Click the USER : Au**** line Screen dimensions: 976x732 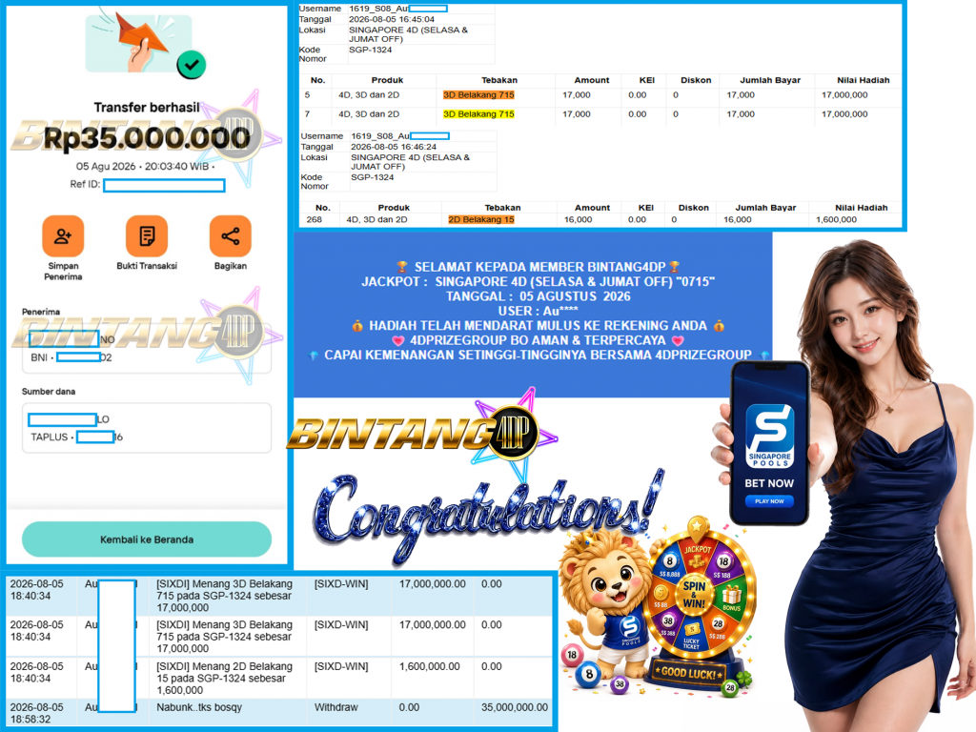coord(538,311)
